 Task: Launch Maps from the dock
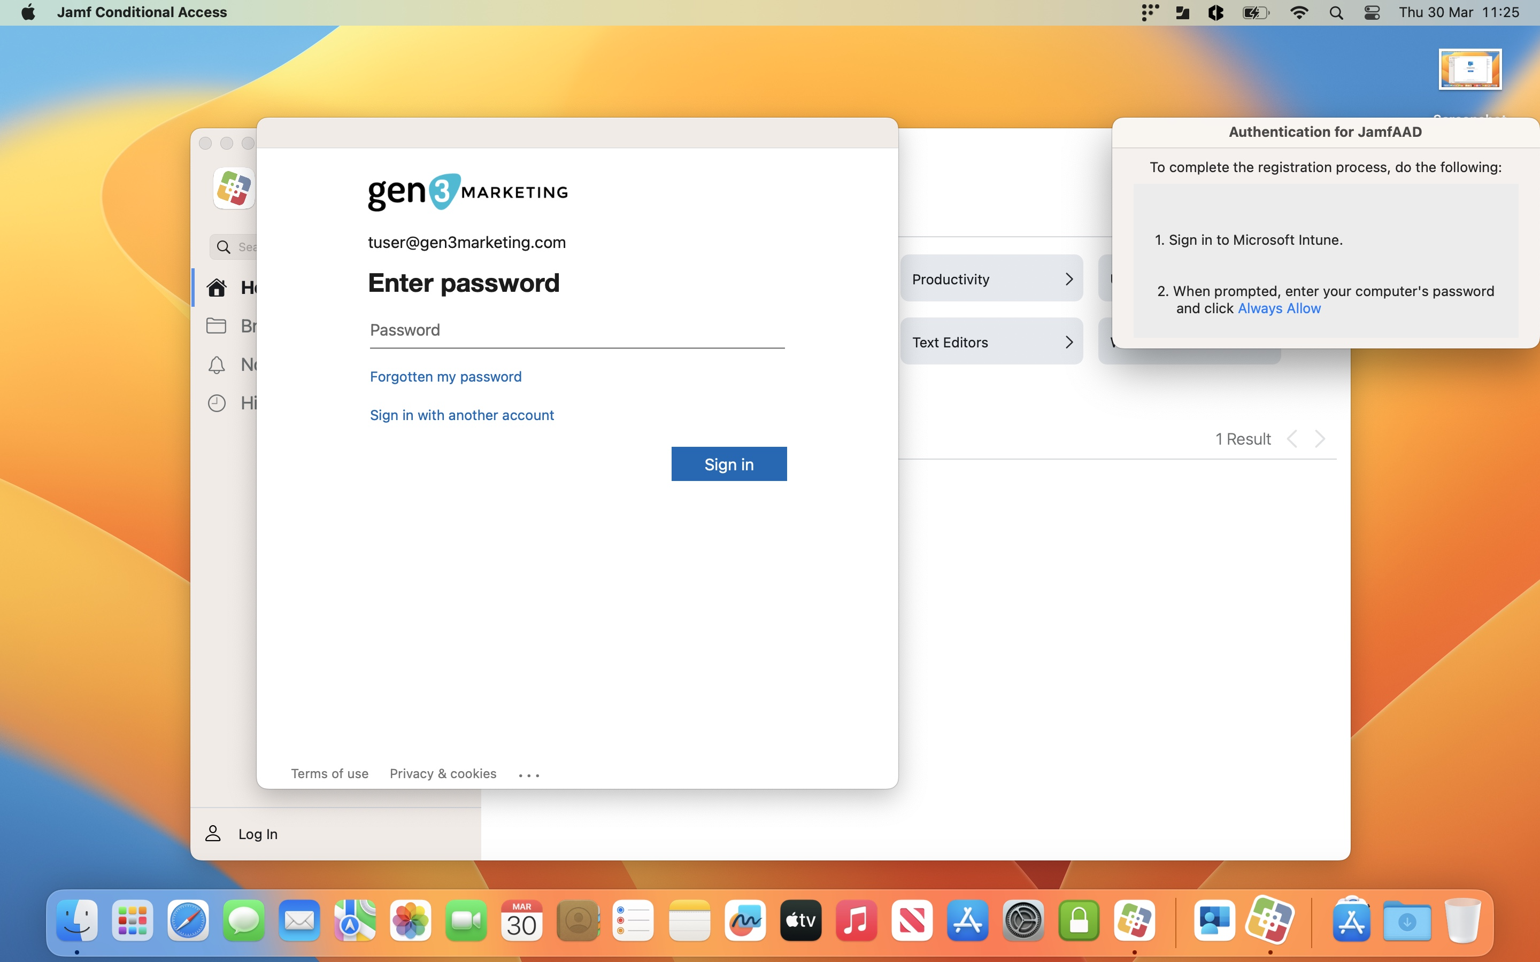(x=355, y=920)
